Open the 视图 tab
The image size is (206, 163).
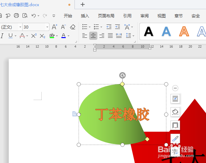pos(162,16)
